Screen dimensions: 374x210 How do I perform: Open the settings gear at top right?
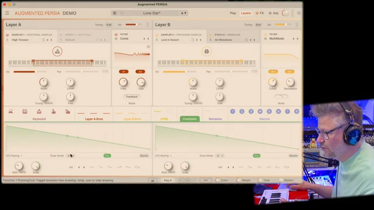299,13
